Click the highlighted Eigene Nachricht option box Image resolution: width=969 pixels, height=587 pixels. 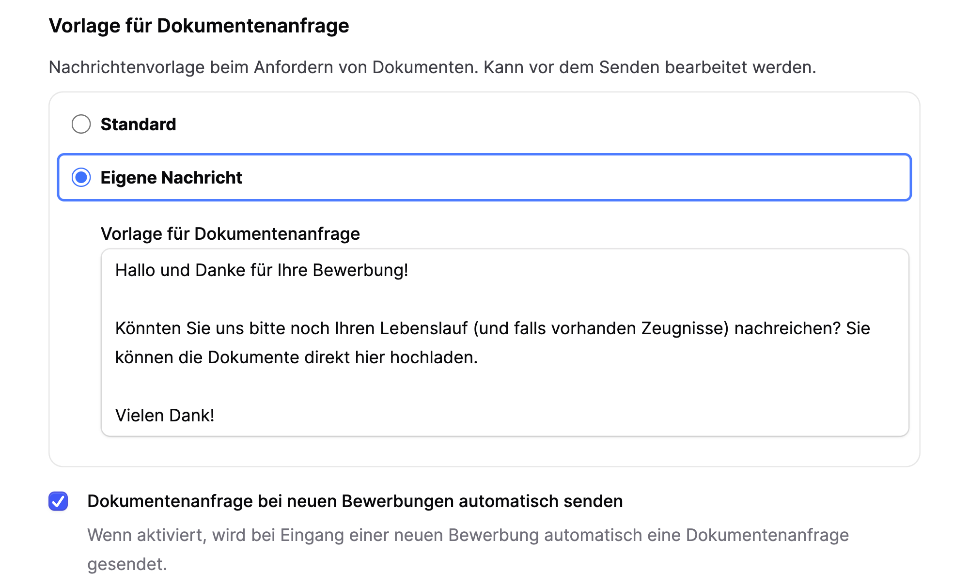(x=484, y=178)
